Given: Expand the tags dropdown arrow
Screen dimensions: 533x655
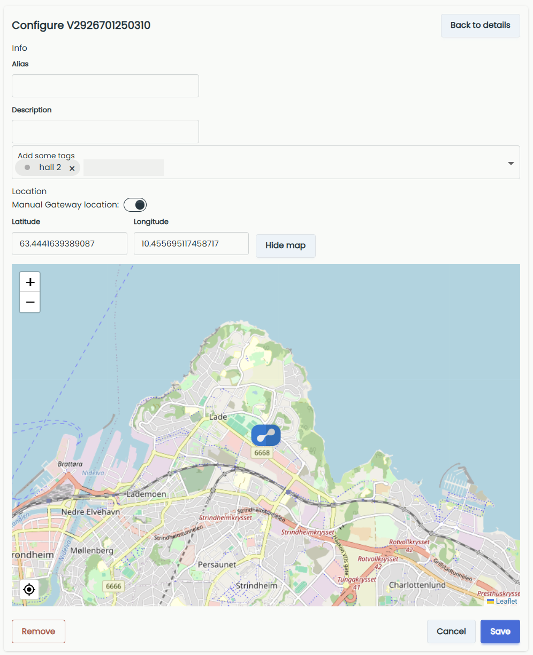Looking at the screenshot, I should point(511,163).
